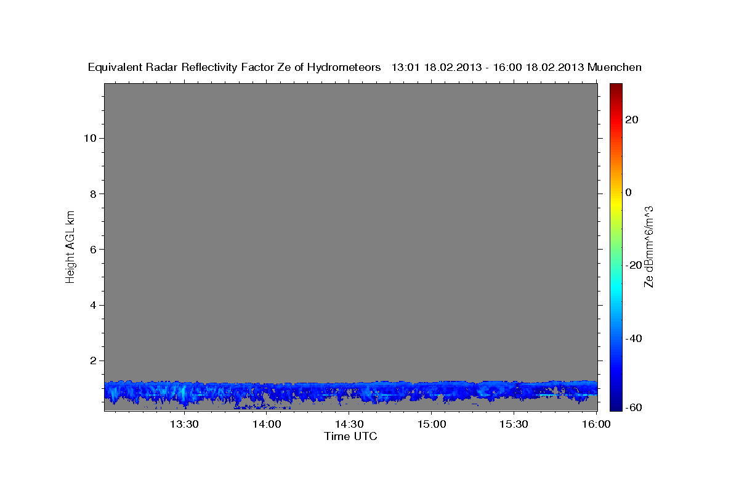
Task: Click the colorbar label -20
Action: [633, 265]
